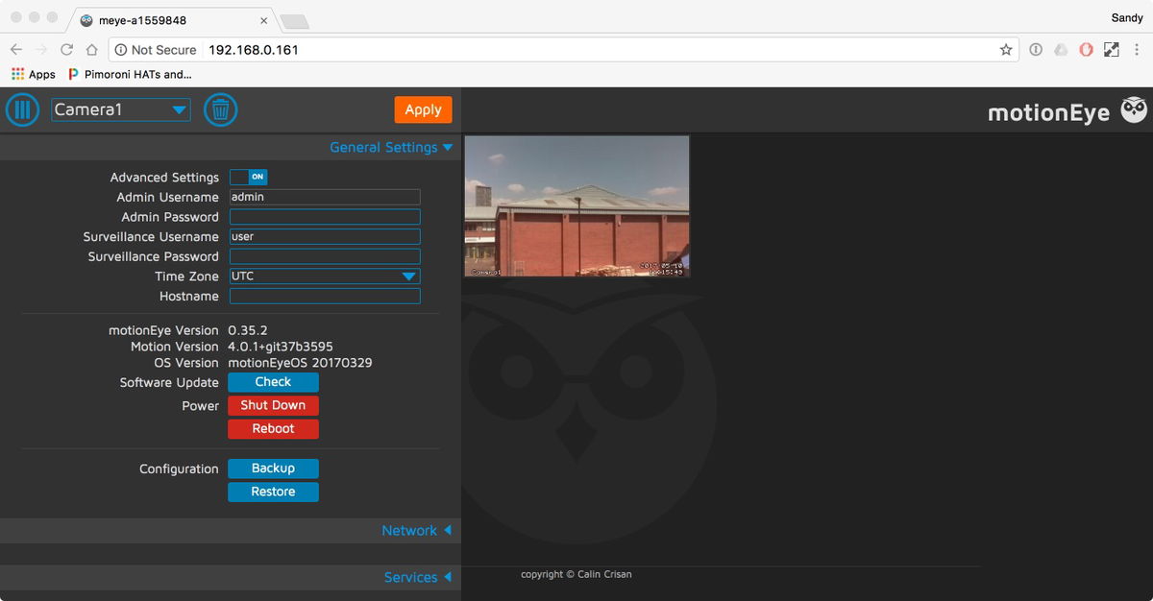Screen dimensions: 1153x601
Task: Open the Chrome three-dot menu
Action: coord(1137,49)
